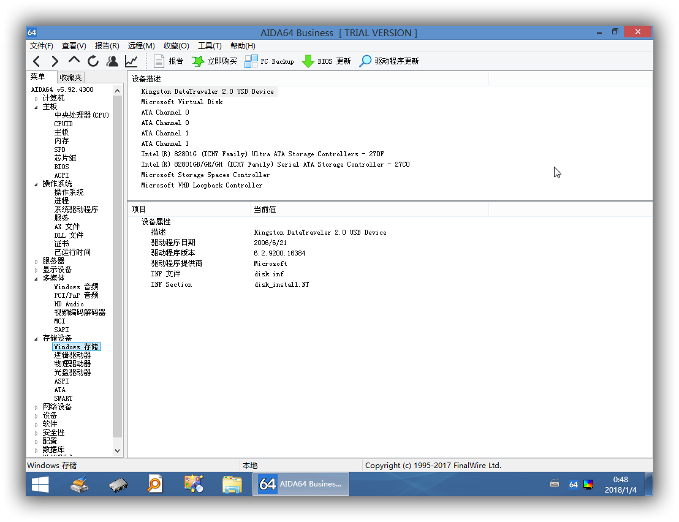Open the user management icon in the toolbar

(x=112, y=61)
